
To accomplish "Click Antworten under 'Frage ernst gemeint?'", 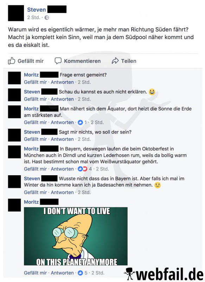I will coord(62,82).
